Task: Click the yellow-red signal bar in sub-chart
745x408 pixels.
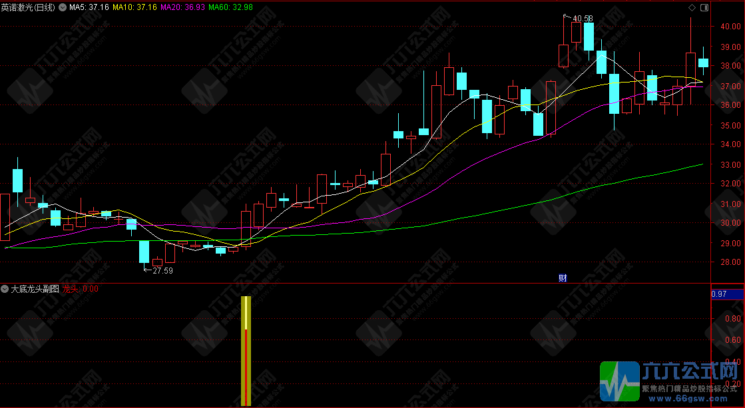Action: 246,351
